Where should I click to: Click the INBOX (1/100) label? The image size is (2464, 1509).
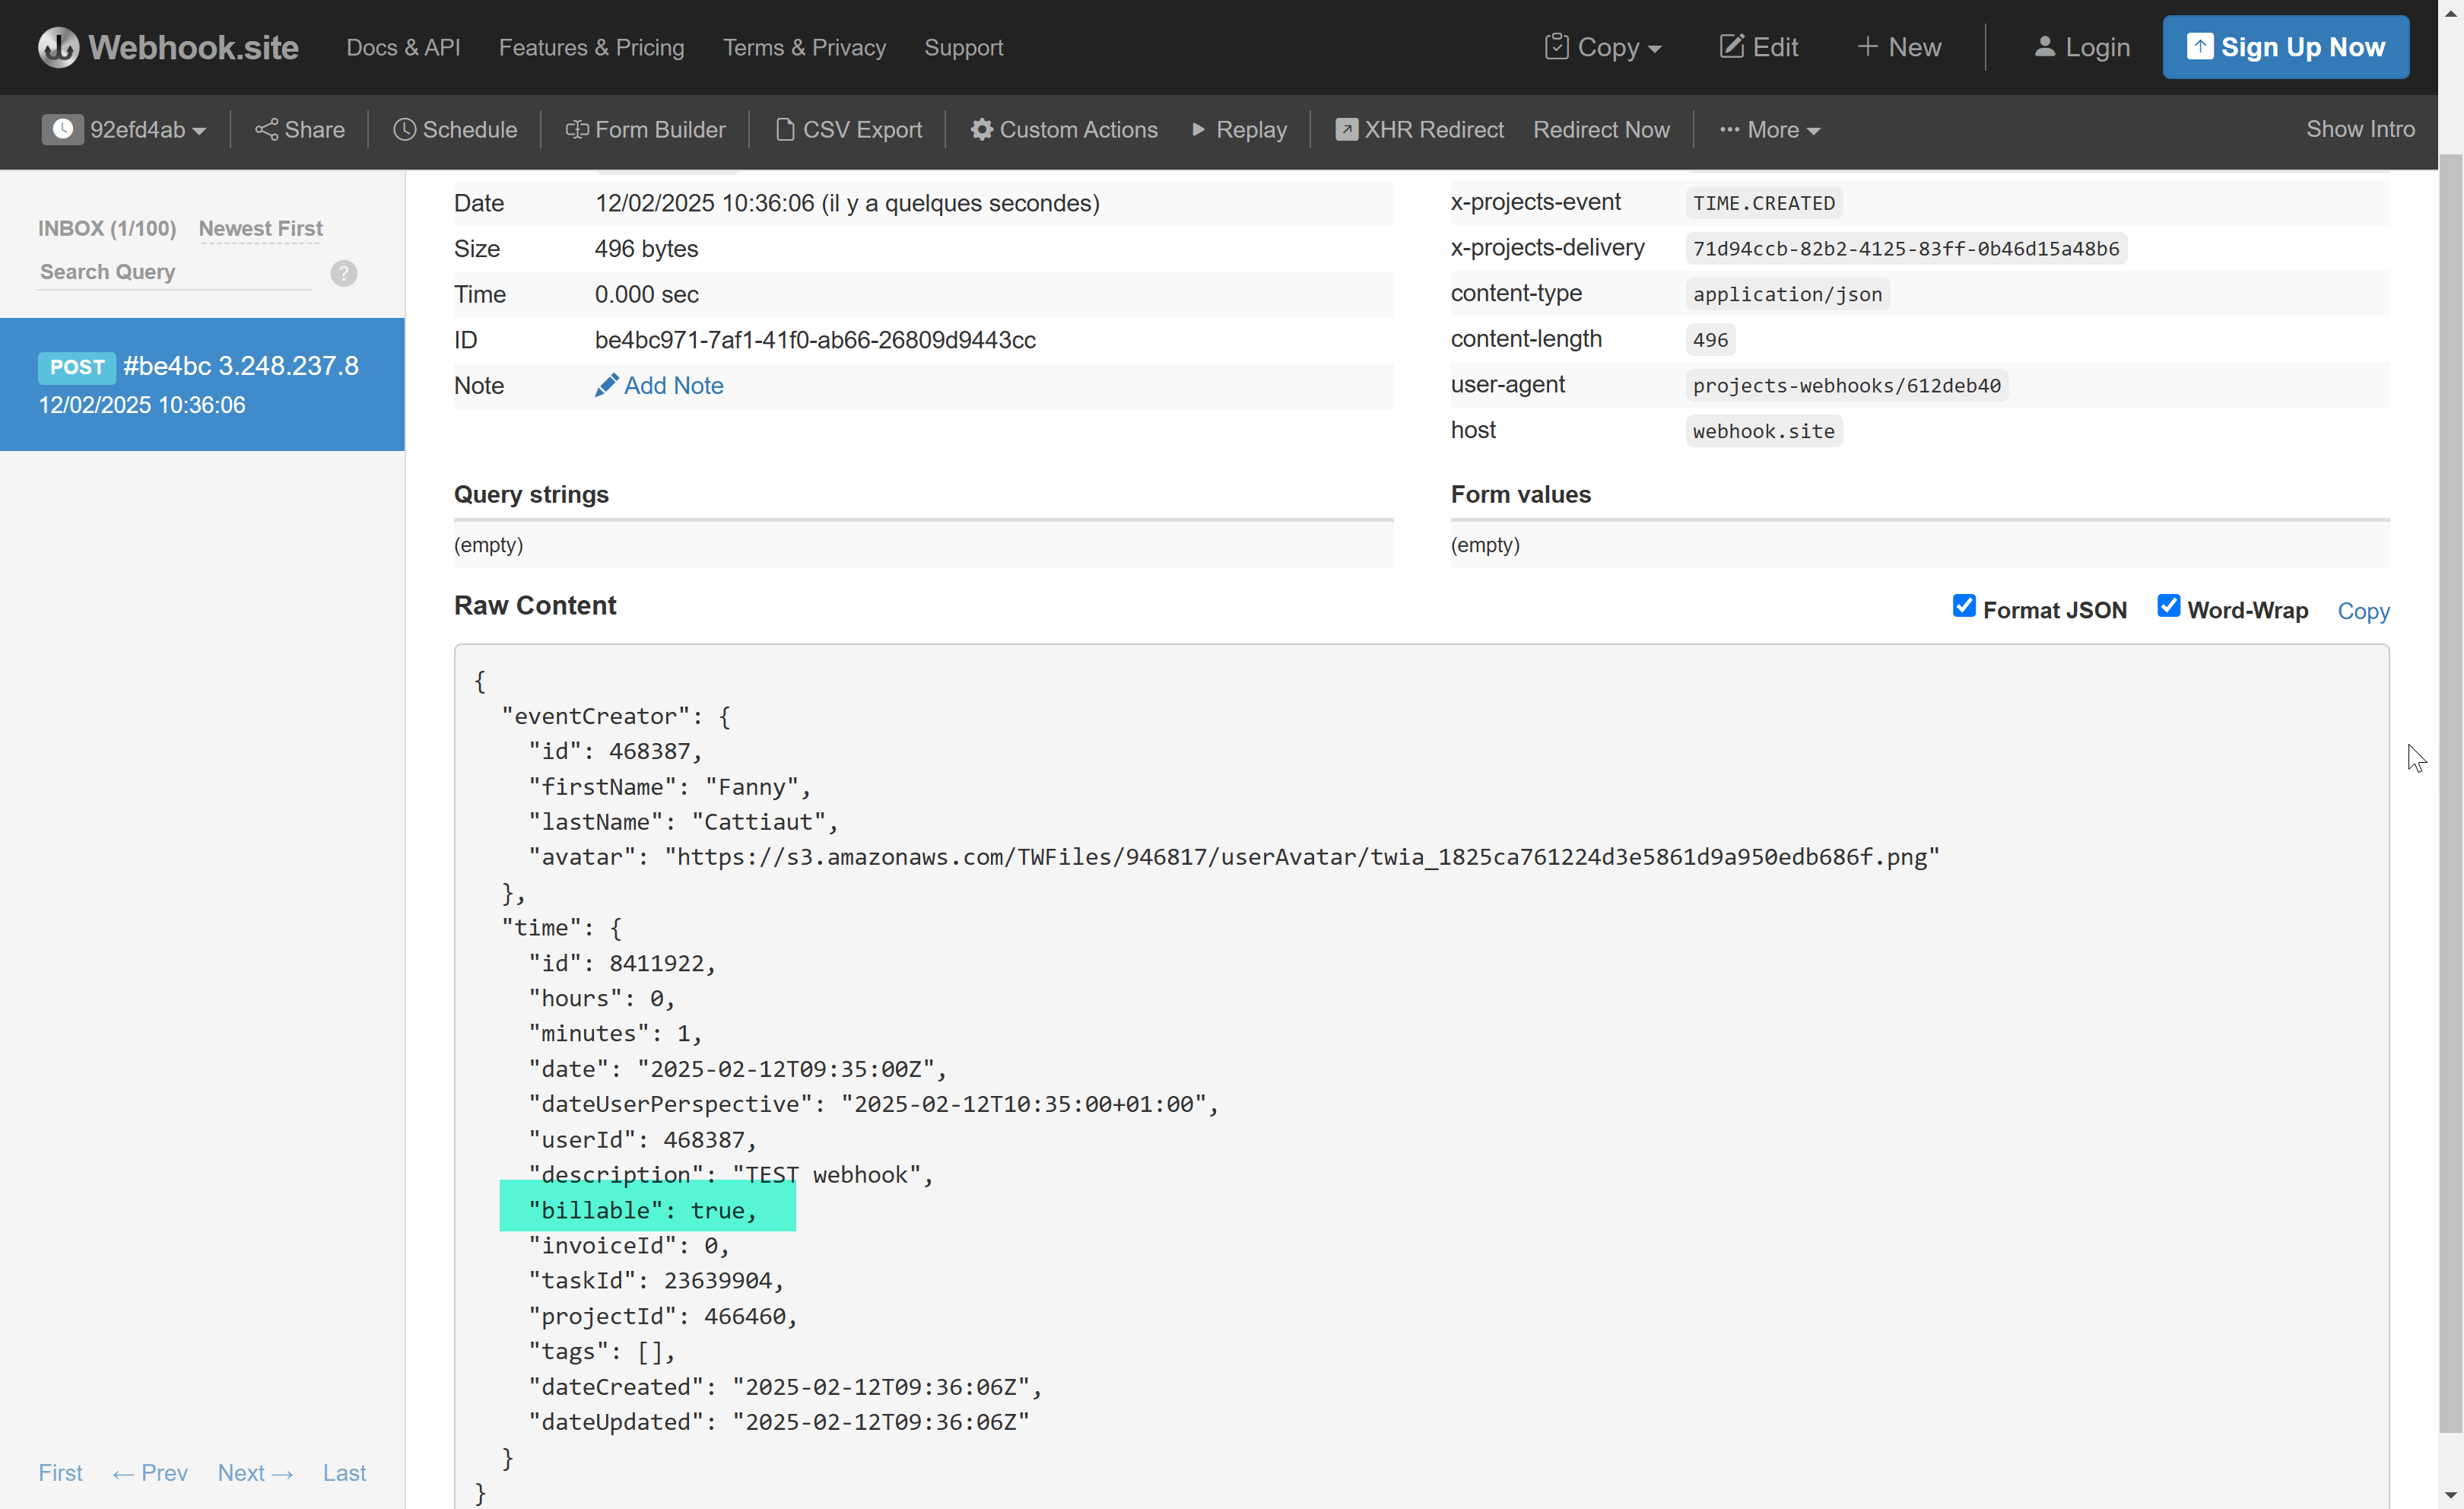click(107, 228)
